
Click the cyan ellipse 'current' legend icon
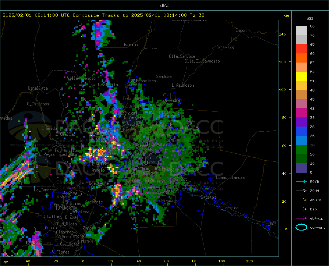point(301,227)
